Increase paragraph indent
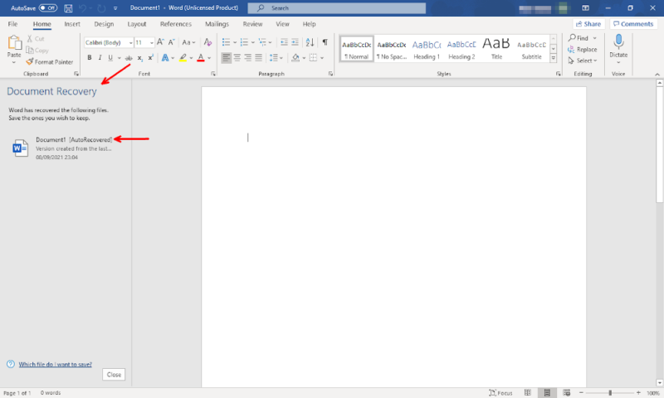This screenshot has height=398, width=664. [295, 42]
